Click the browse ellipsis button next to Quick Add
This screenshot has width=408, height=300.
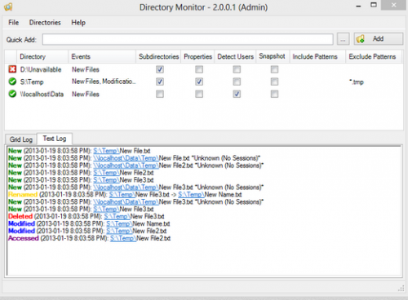[343, 39]
